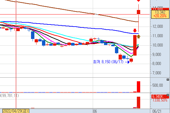Click the blue arrow beside the 최저 label
Image resolution: width=170 pixels, height=113 pixels.
tap(127, 62)
